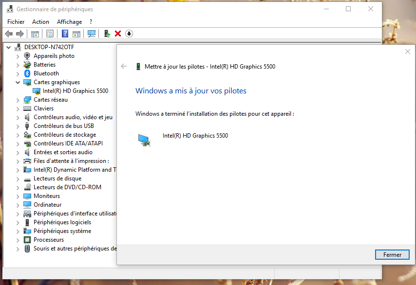
Task: Click the Contrôleurs de stockage icon
Action: [x=27, y=135]
